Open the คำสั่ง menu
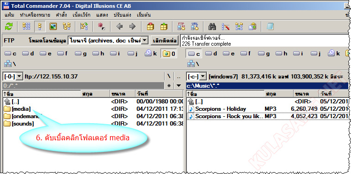The image size is (351, 174). pyautogui.click(x=62, y=15)
